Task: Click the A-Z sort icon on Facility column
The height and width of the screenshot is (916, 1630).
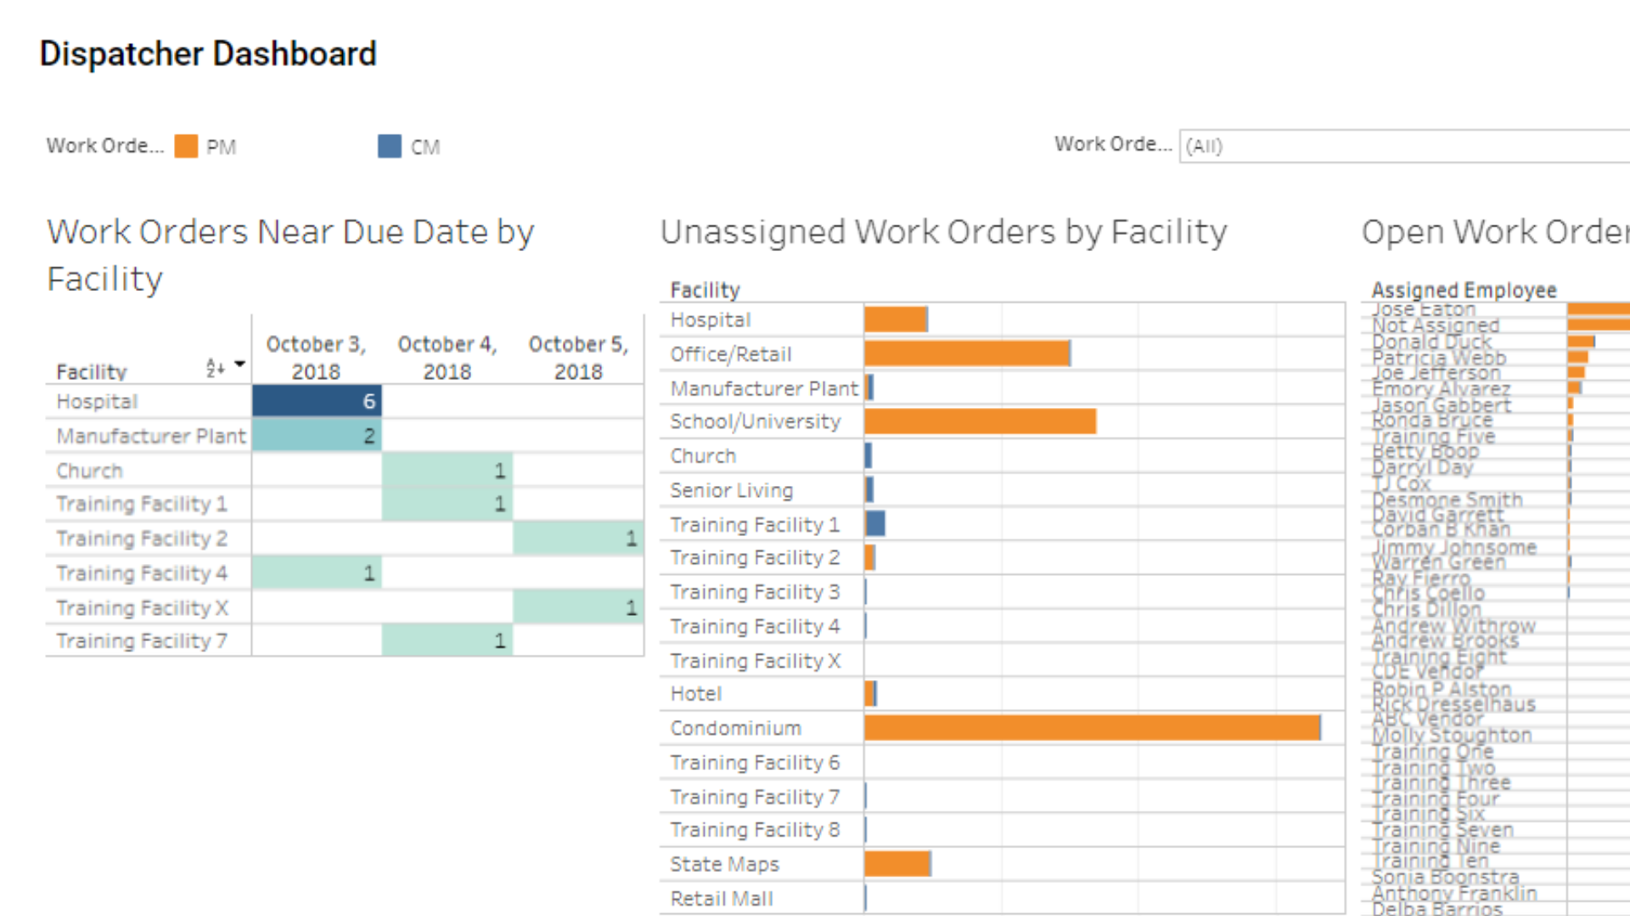Action: (215, 366)
